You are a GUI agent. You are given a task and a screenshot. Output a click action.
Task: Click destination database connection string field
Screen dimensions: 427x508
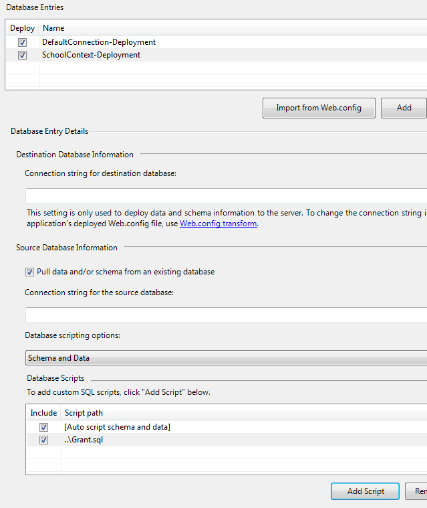click(226, 196)
